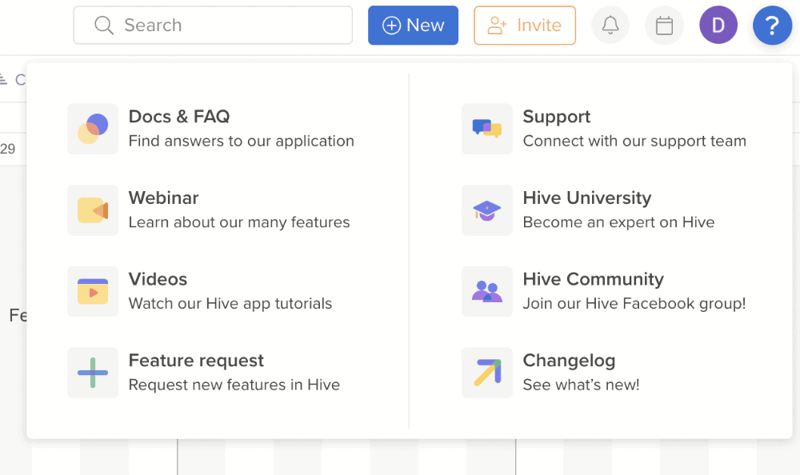Screen dimensions: 800x475
Task: Open the Docs & FAQ menu entry title
Action: coord(179,116)
